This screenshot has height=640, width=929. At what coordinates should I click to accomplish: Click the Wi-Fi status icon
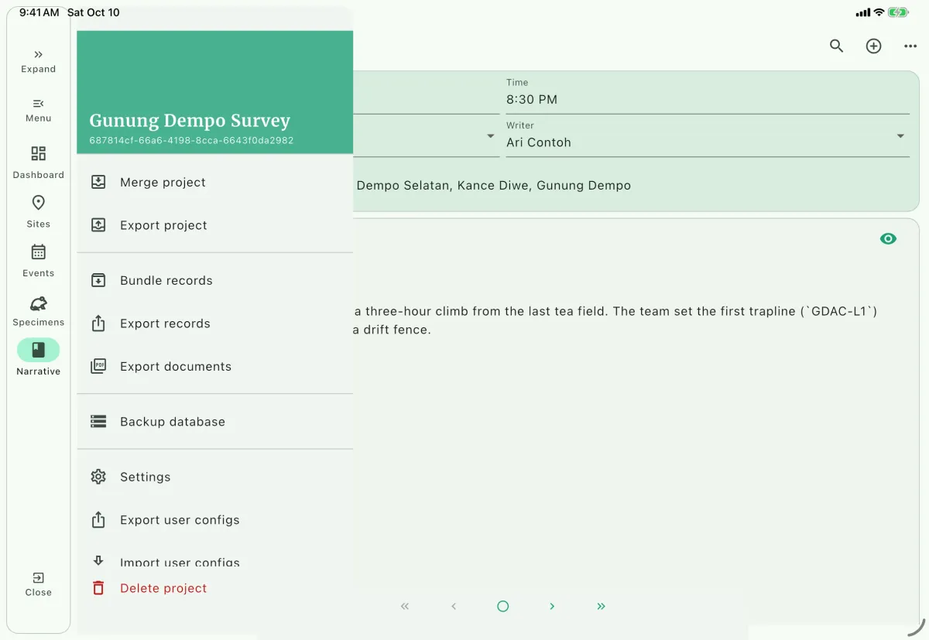[879, 12]
